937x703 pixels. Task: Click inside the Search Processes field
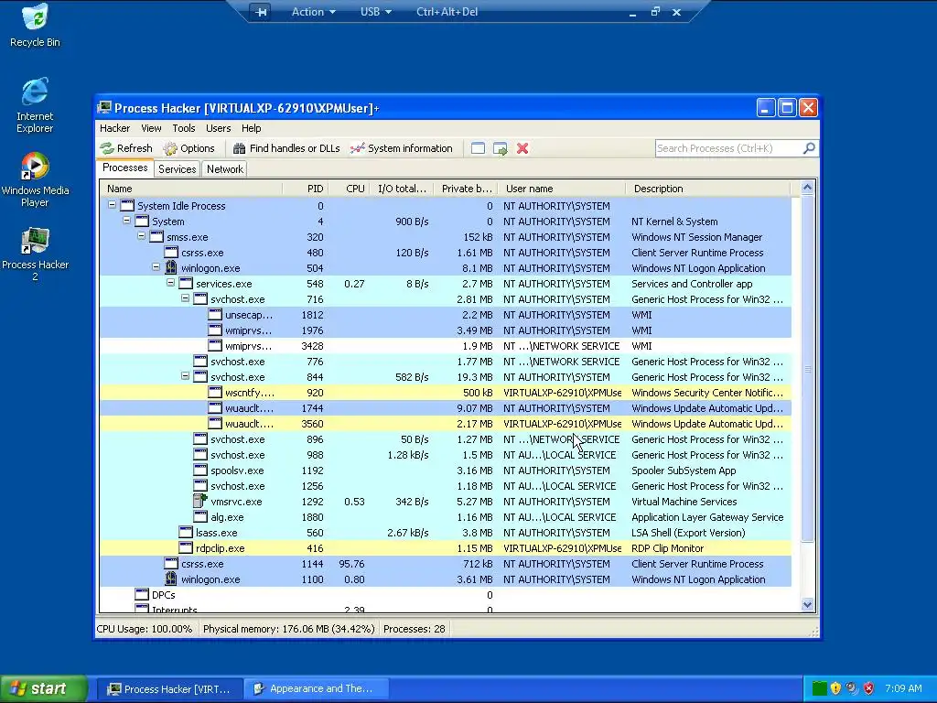(729, 148)
